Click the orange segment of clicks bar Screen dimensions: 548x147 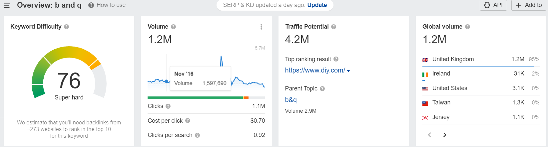246,98
